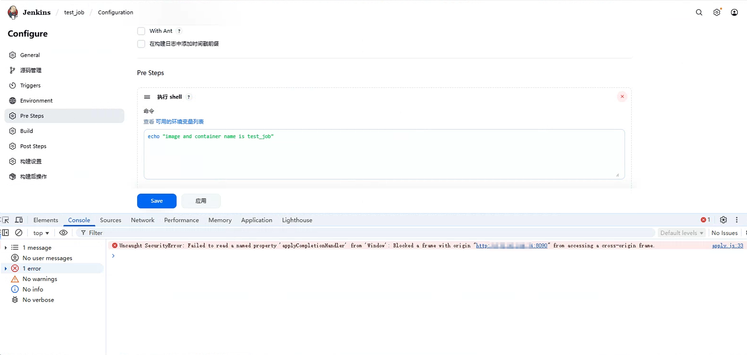
Task: Toggle the device toolbar icon in DevTools
Action: (x=19, y=220)
